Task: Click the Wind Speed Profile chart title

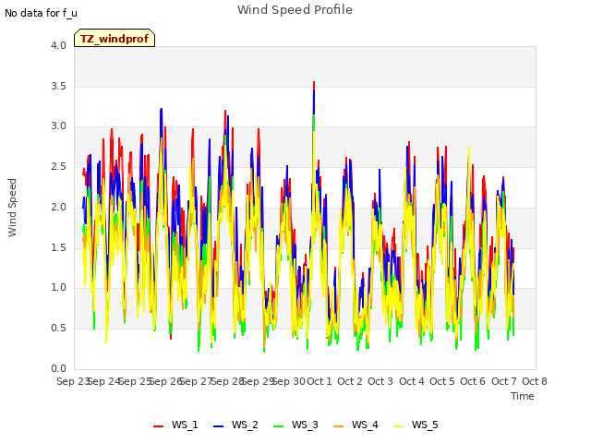Action: (x=295, y=9)
